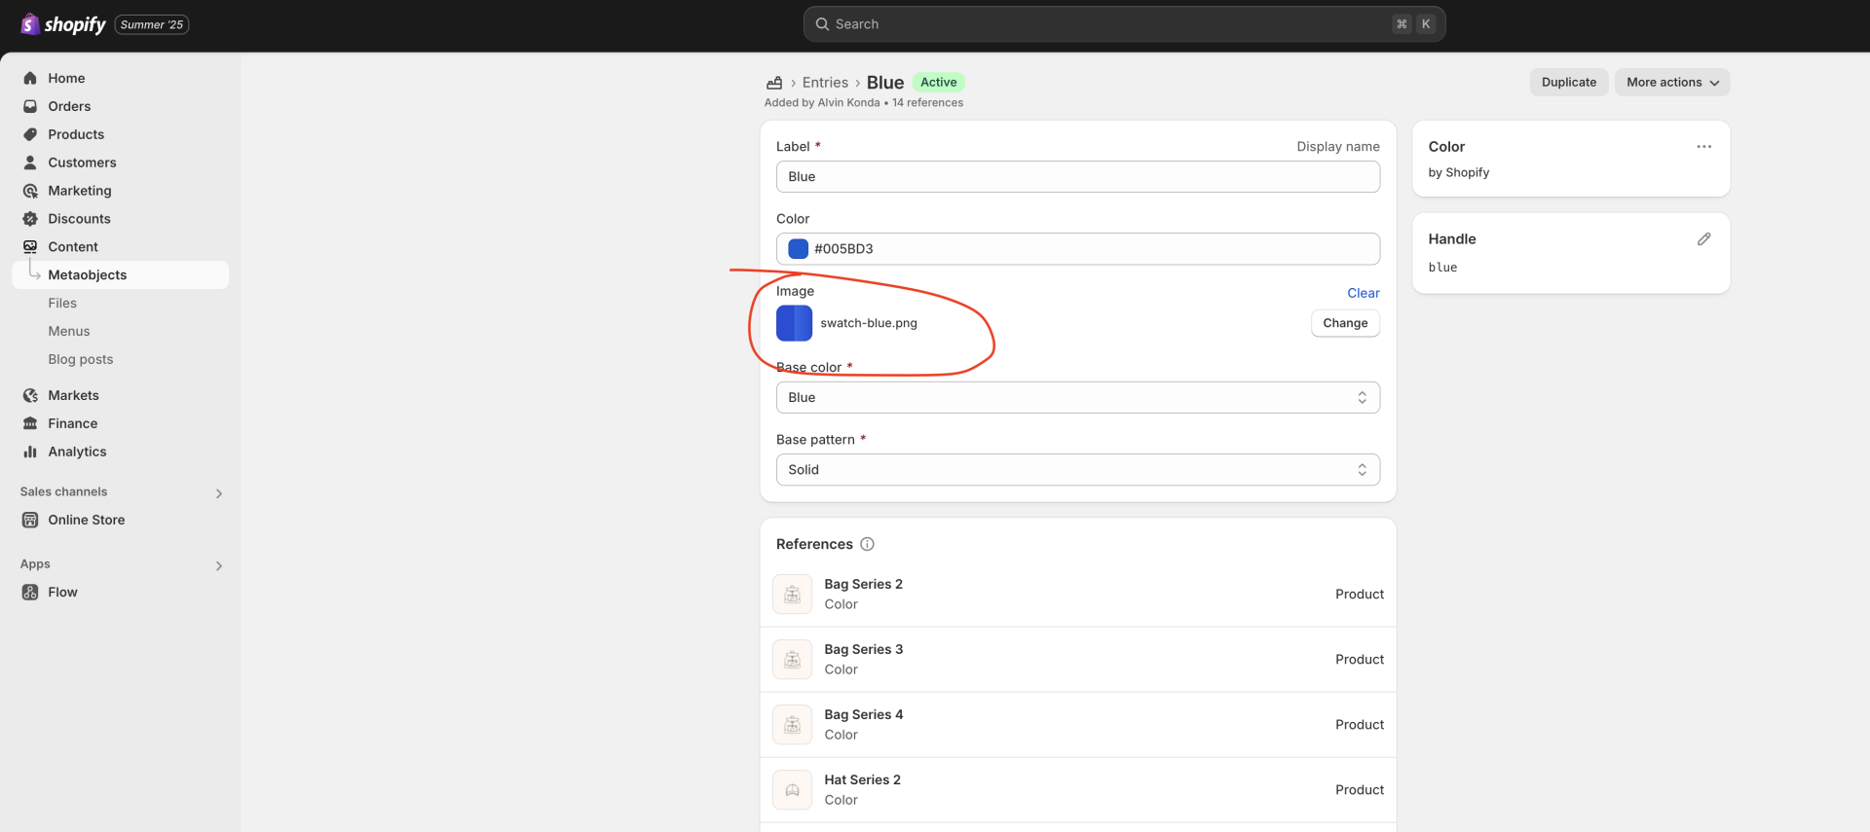Open the Base pattern dropdown

point(1077,469)
